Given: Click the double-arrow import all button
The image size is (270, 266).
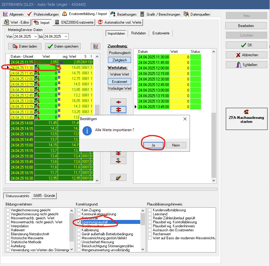Looking at the screenshot, I should tap(118, 109).
